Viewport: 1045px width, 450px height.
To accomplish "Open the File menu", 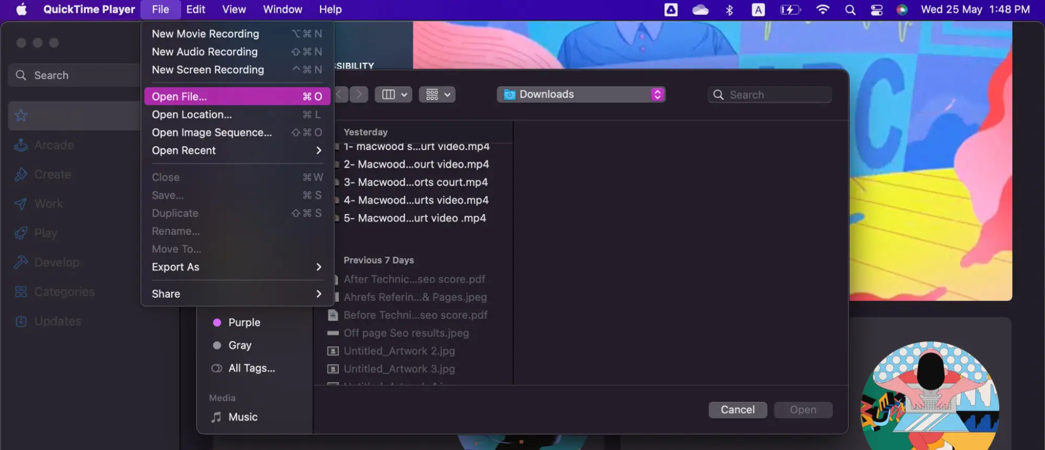I will 160,9.
